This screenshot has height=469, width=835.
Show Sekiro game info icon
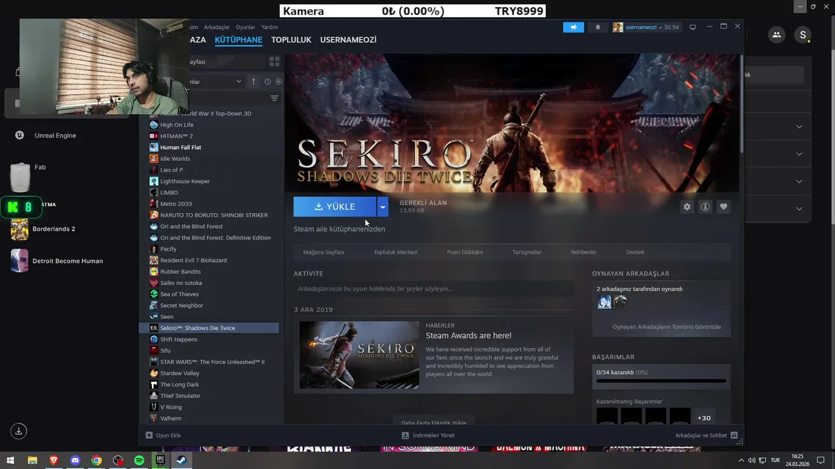pos(705,206)
